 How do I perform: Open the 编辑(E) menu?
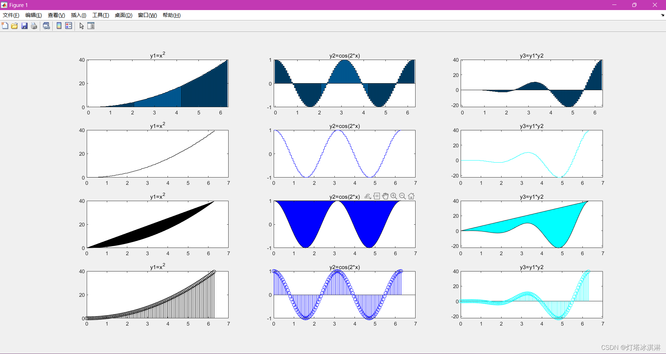(x=34, y=15)
